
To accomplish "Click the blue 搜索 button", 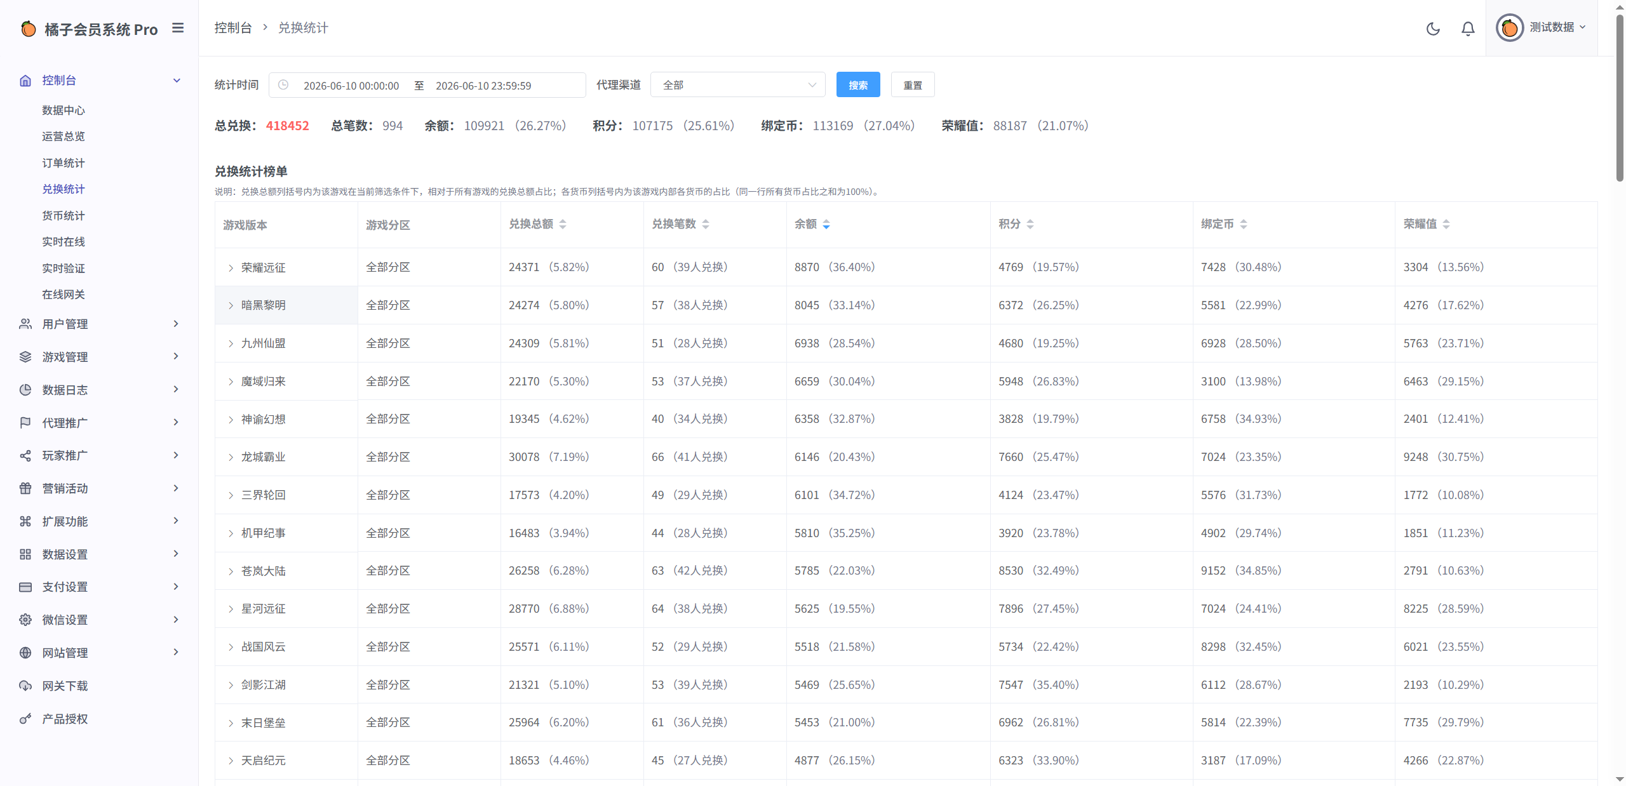I will point(858,84).
